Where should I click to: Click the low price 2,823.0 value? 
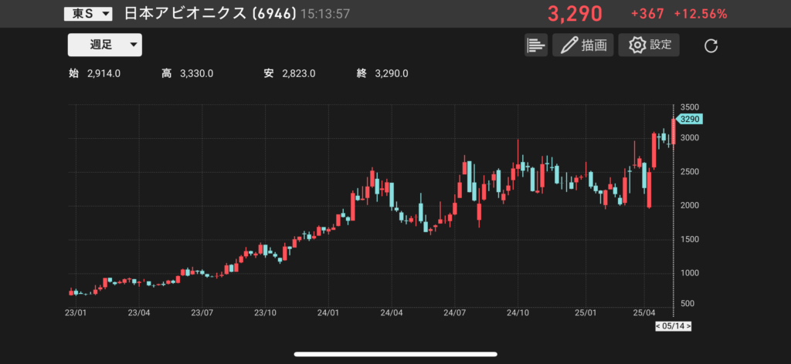[299, 74]
